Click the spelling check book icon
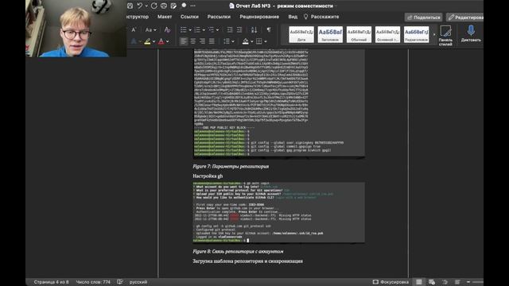This screenshot has height=286, width=509. tap(120, 282)
